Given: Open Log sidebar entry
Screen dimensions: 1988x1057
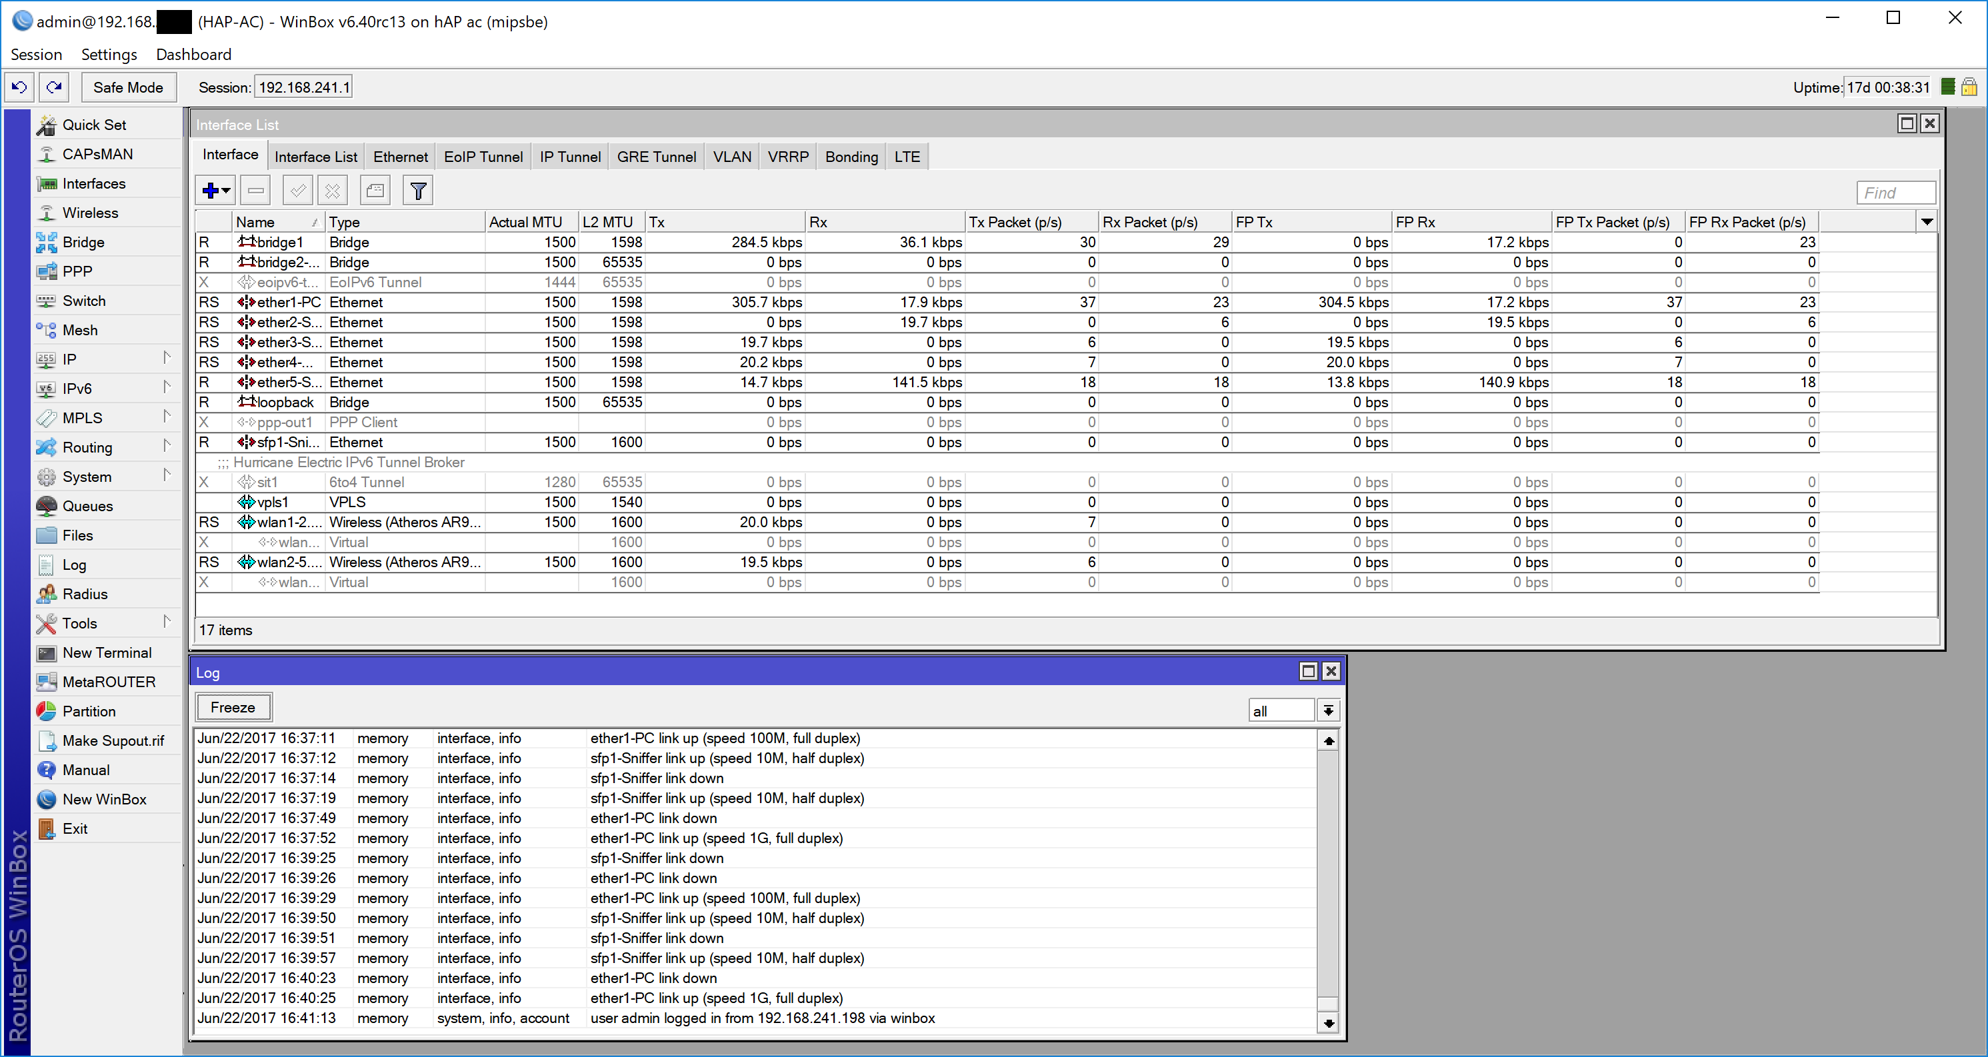Looking at the screenshot, I should 107,564.
